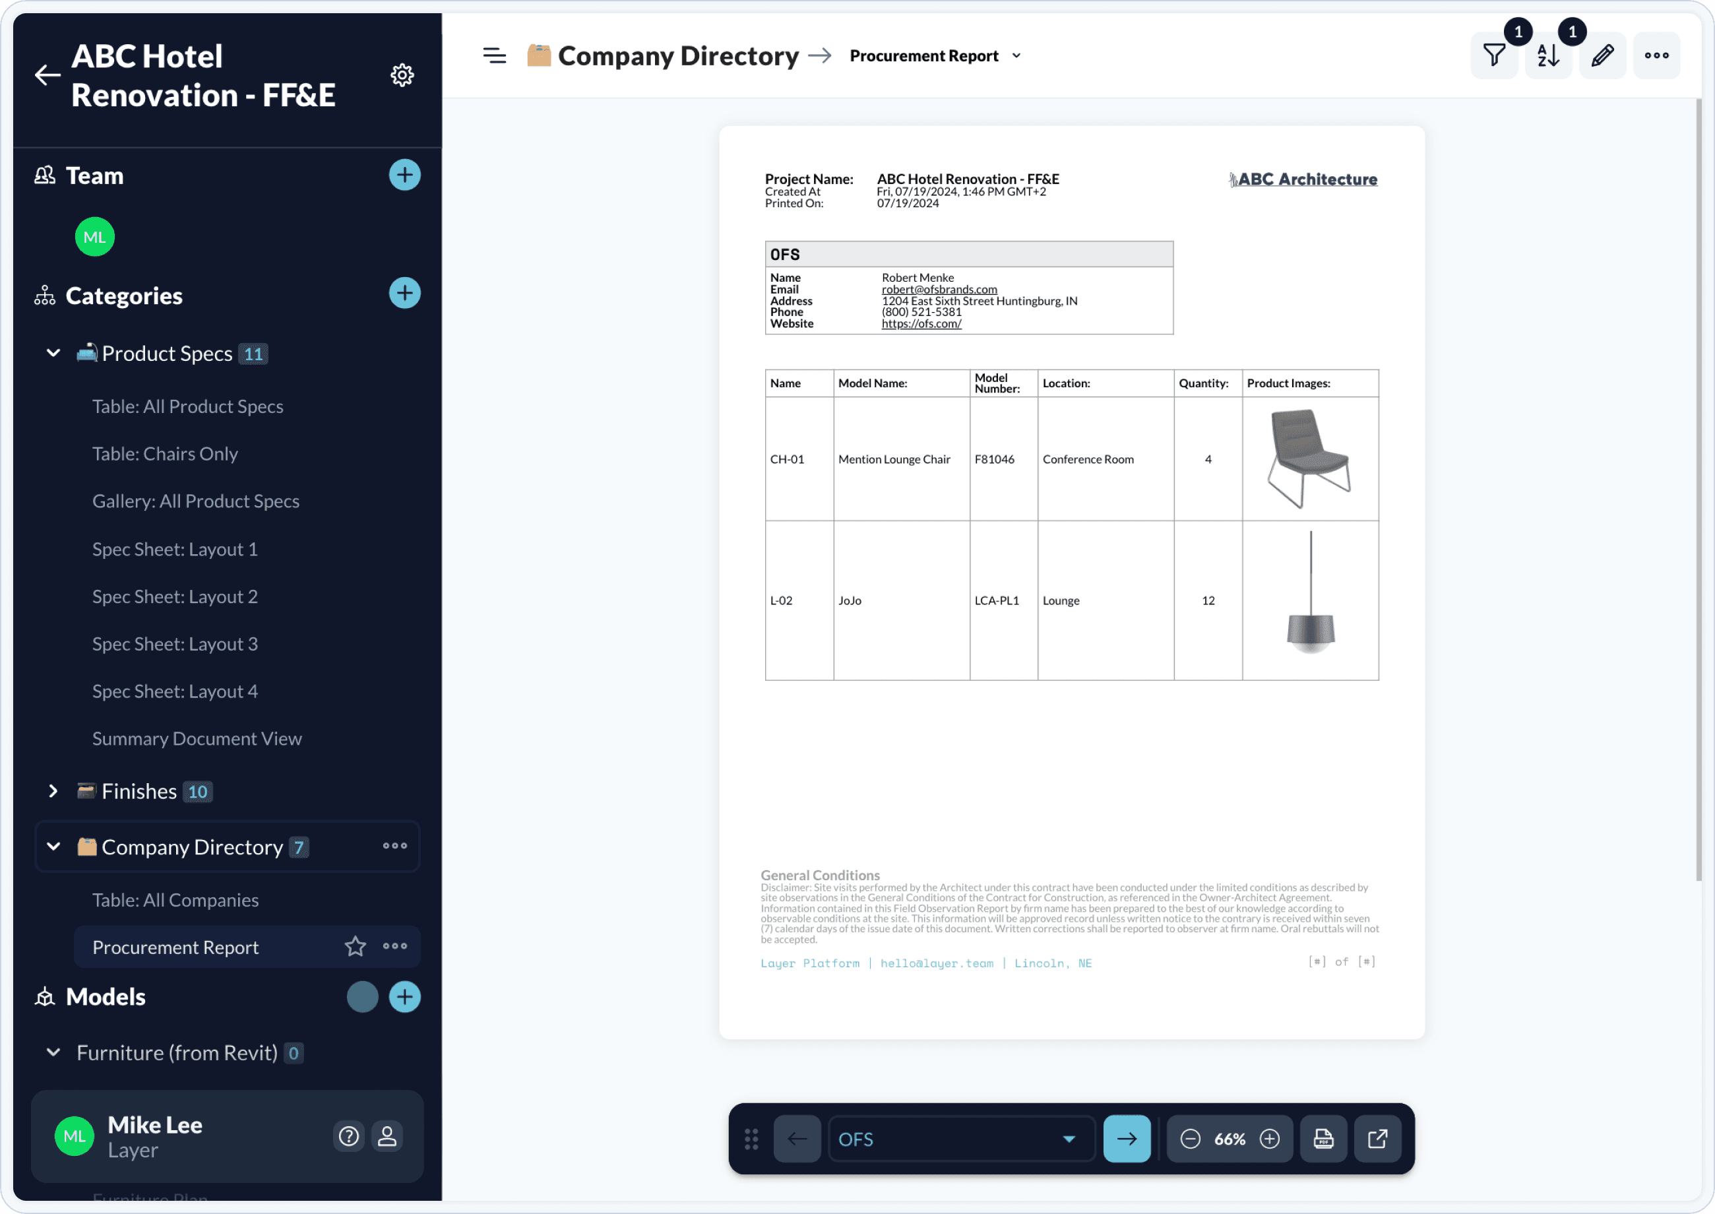Open Gallery: All Product Specs view

[x=196, y=501]
